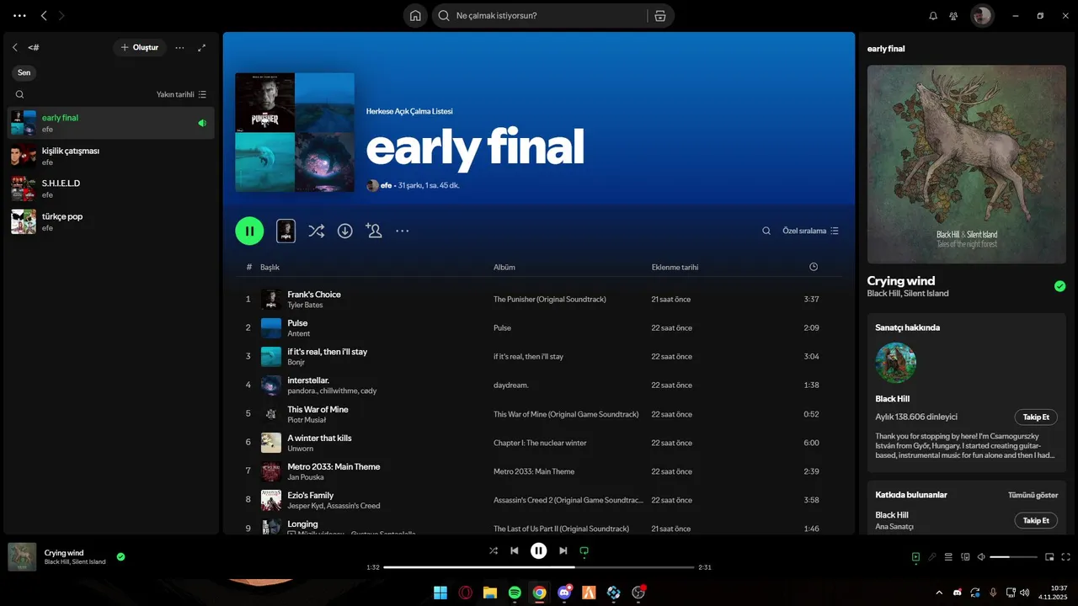Select the kişilik çatışması playlist
Viewport: 1078px width, 606px height.
point(110,156)
